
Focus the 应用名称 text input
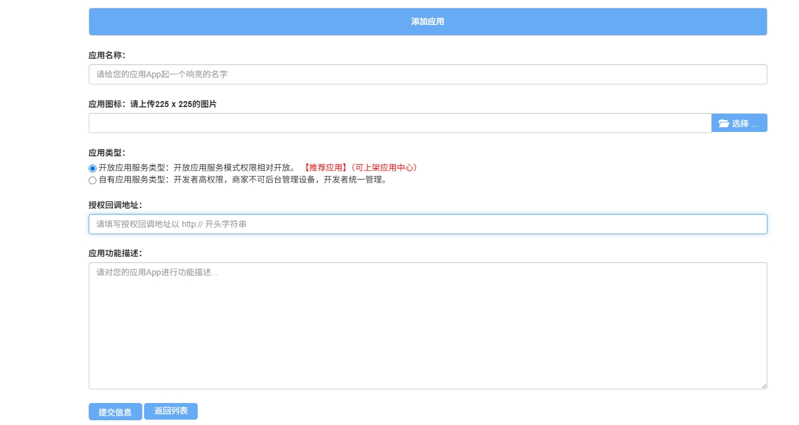click(x=427, y=74)
